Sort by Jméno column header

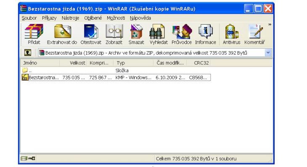click(x=40, y=63)
